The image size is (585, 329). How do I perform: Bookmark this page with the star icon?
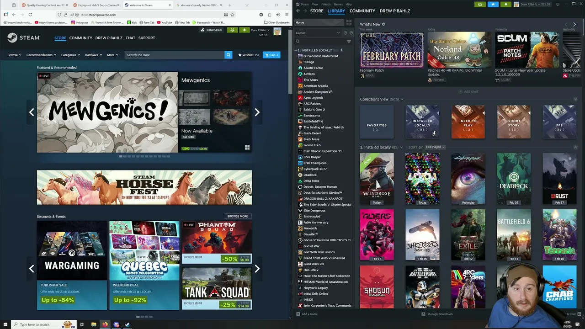232,15
